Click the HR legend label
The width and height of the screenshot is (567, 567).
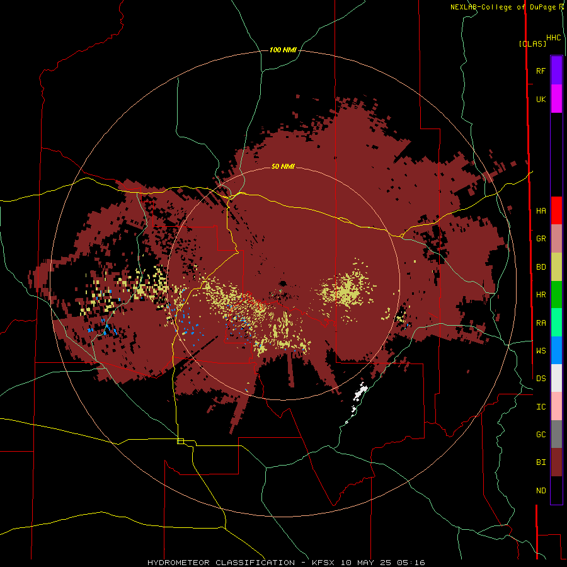tap(541, 295)
